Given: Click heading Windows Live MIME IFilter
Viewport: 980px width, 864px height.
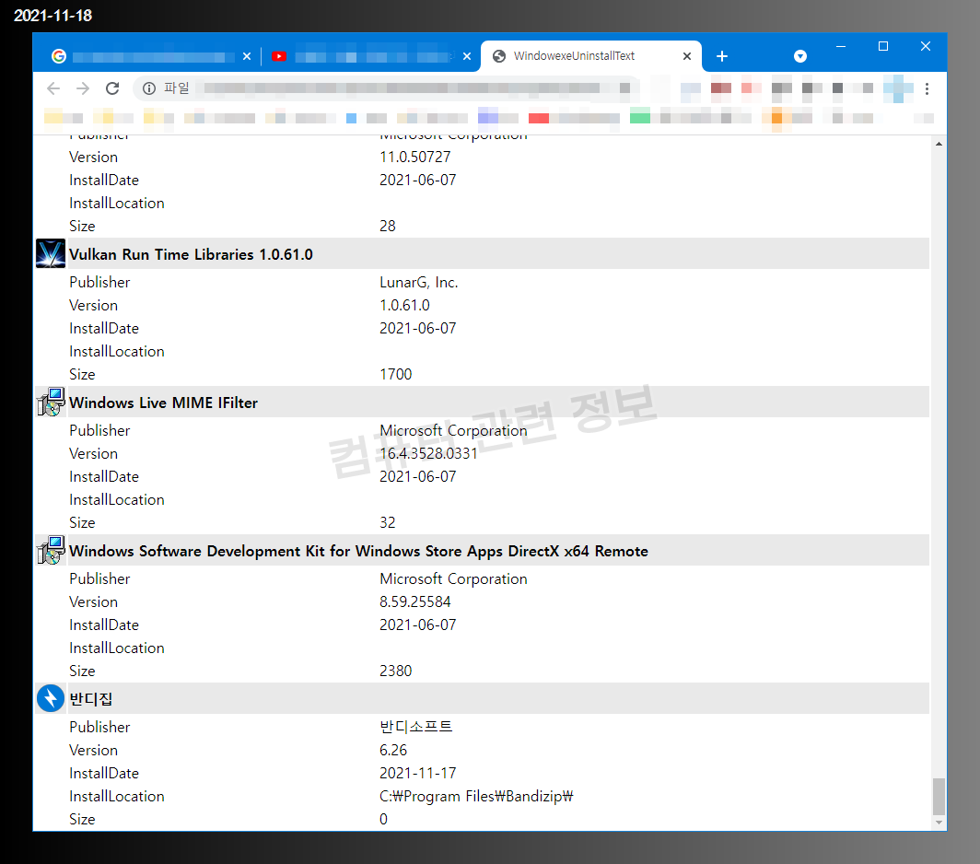Looking at the screenshot, I should coord(163,403).
